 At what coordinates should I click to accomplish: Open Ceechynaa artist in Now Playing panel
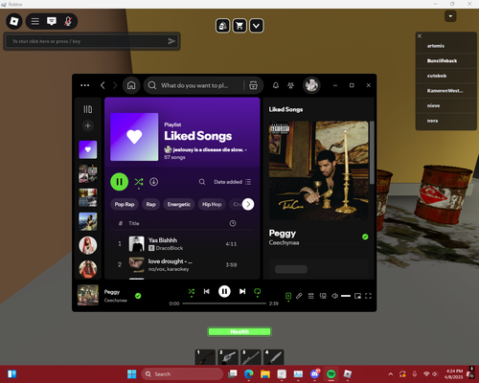click(284, 243)
